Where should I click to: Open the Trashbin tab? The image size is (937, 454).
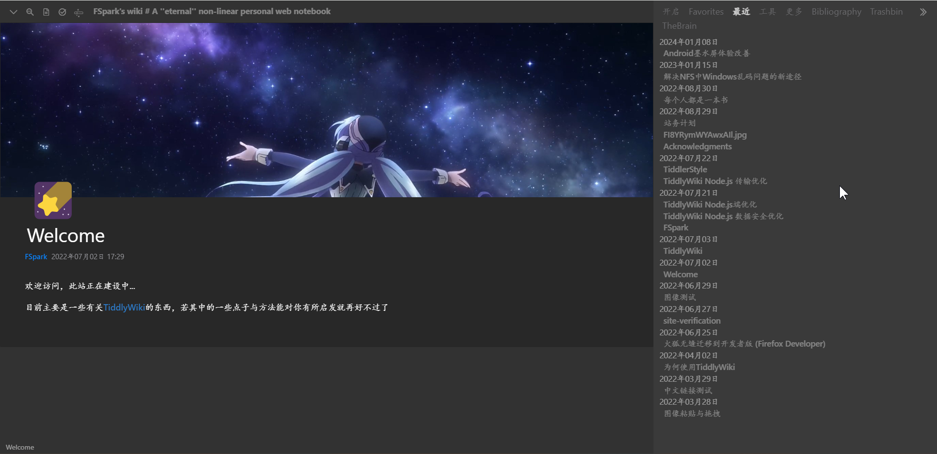886,12
